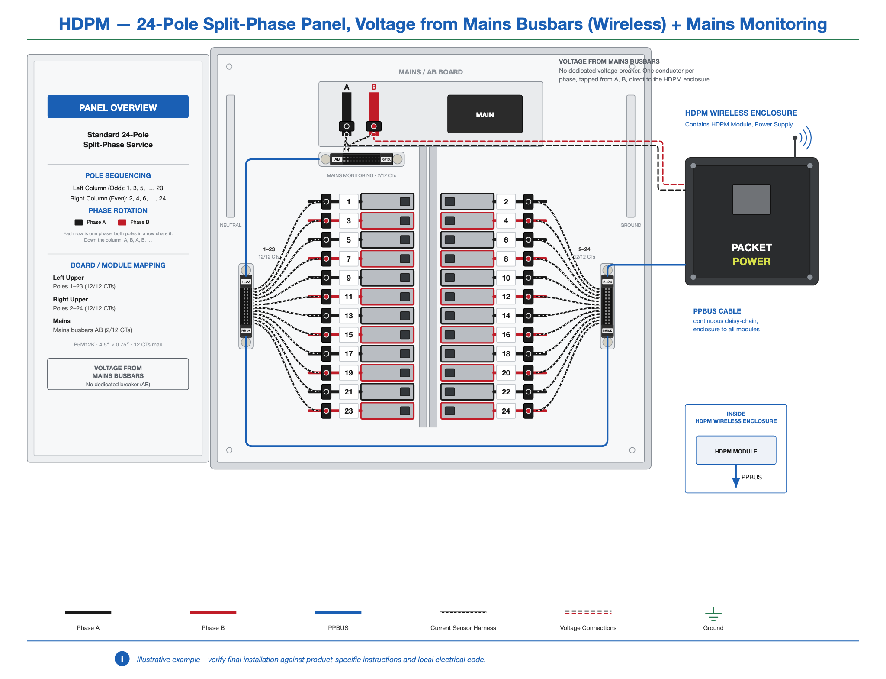The width and height of the screenshot is (886, 679).
Task: Click the CT sensor for pole 2
Action: [x=528, y=202]
